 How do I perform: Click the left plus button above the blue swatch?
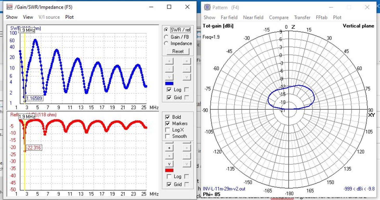pyautogui.click(x=169, y=61)
